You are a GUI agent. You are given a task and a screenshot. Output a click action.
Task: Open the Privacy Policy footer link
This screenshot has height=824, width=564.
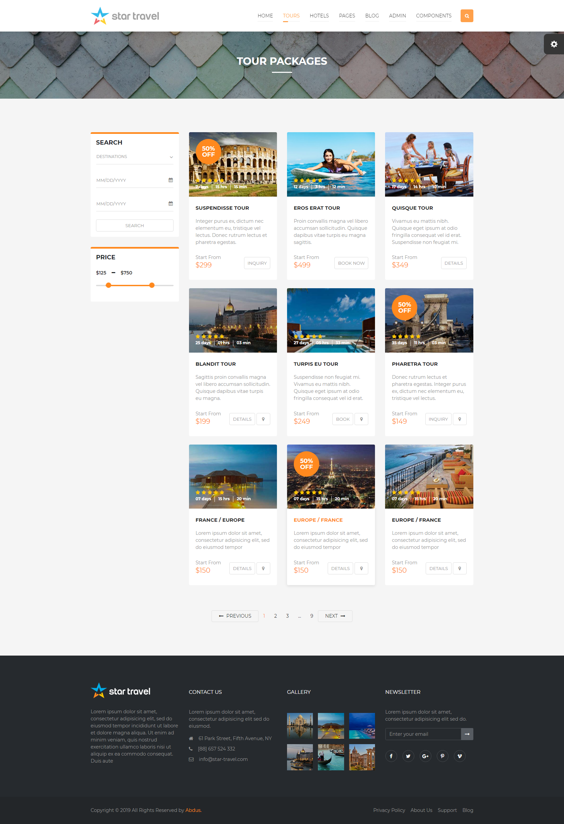(x=389, y=810)
